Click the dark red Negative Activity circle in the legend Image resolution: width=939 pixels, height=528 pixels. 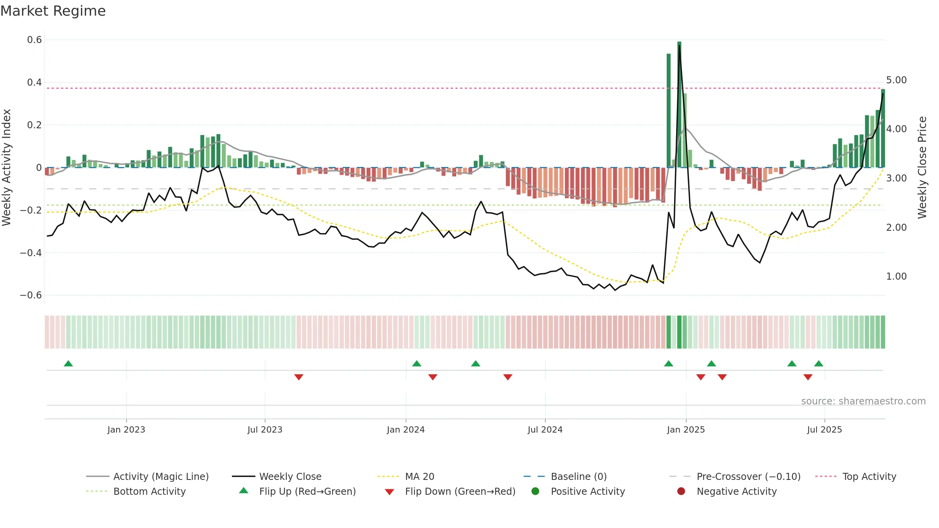[681, 491]
